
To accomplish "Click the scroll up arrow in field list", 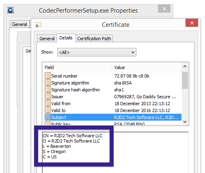I will tap(185, 66).
